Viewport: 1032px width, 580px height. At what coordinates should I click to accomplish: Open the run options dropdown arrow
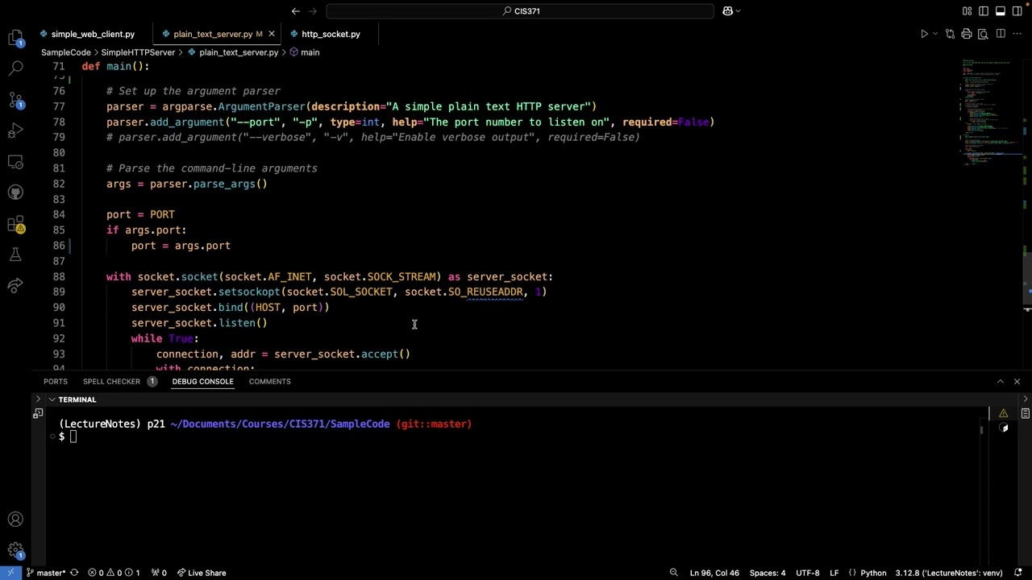coord(935,34)
